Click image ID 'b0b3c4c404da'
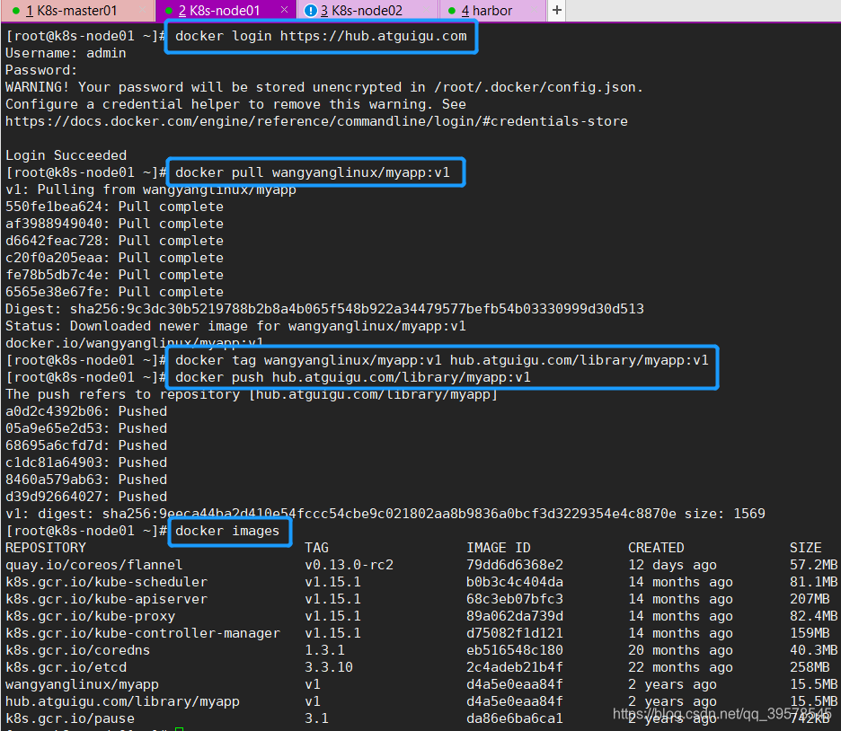 tap(515, 582)
